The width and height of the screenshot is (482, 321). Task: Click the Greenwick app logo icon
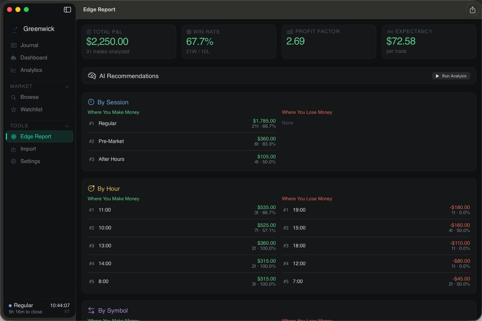tap(15, 29)
